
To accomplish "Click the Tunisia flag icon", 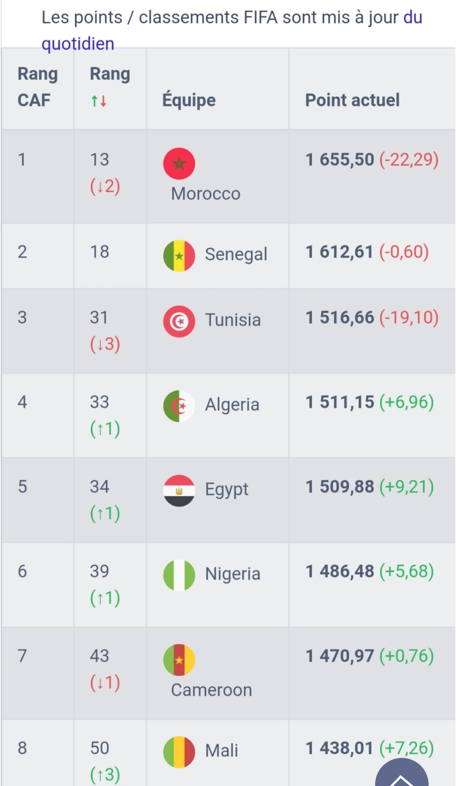I will tap(179, 321).
